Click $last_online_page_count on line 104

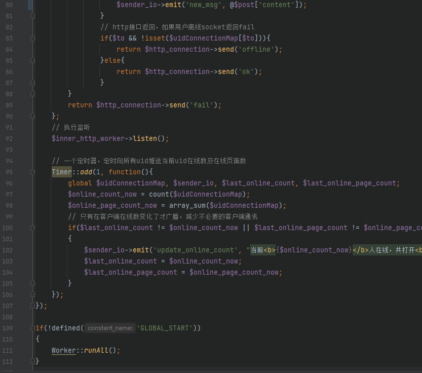tap(131, 272)
